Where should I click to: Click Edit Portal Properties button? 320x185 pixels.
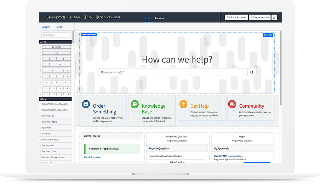pos(236,18)
